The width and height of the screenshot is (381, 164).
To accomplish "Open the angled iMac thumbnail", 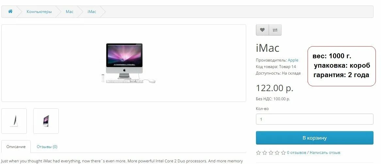I will pyautogui.click(x=46, y=121).
